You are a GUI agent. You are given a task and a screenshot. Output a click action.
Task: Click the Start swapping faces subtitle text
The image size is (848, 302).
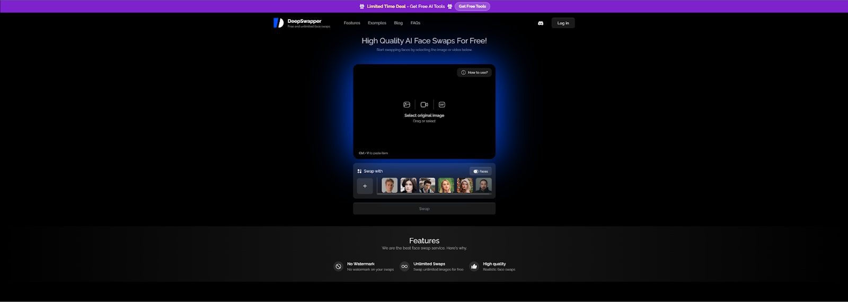click(424, 50)
